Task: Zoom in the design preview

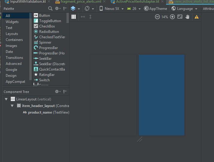Action: 172,17
